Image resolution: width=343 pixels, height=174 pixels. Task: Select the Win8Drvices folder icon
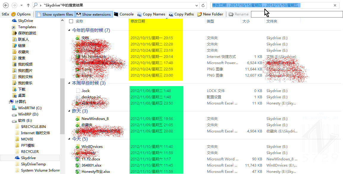(x=77, y=146)
